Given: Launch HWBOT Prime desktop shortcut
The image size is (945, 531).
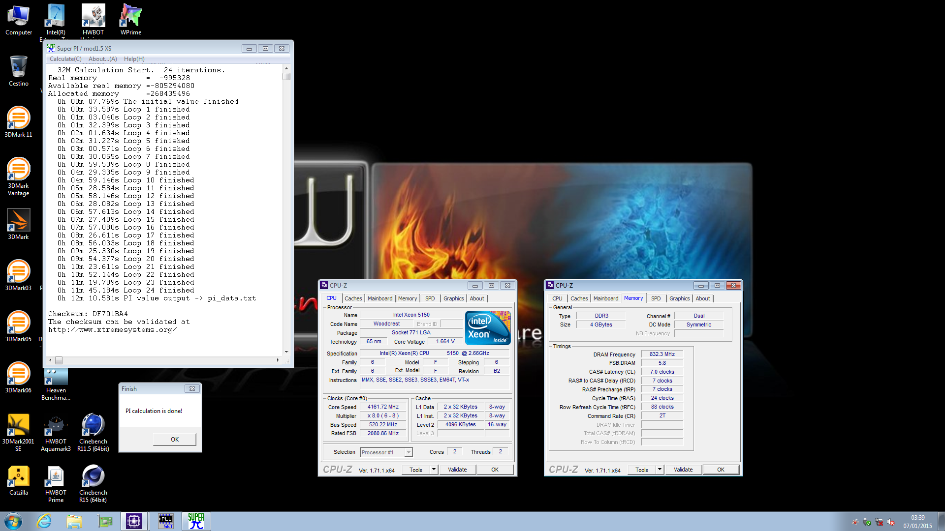Looking at the screenshot, I should point(56,484).
